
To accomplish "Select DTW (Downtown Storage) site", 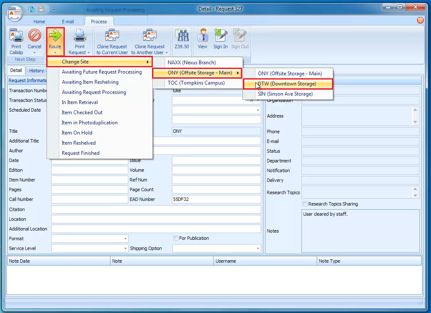I will click(287, 84).
